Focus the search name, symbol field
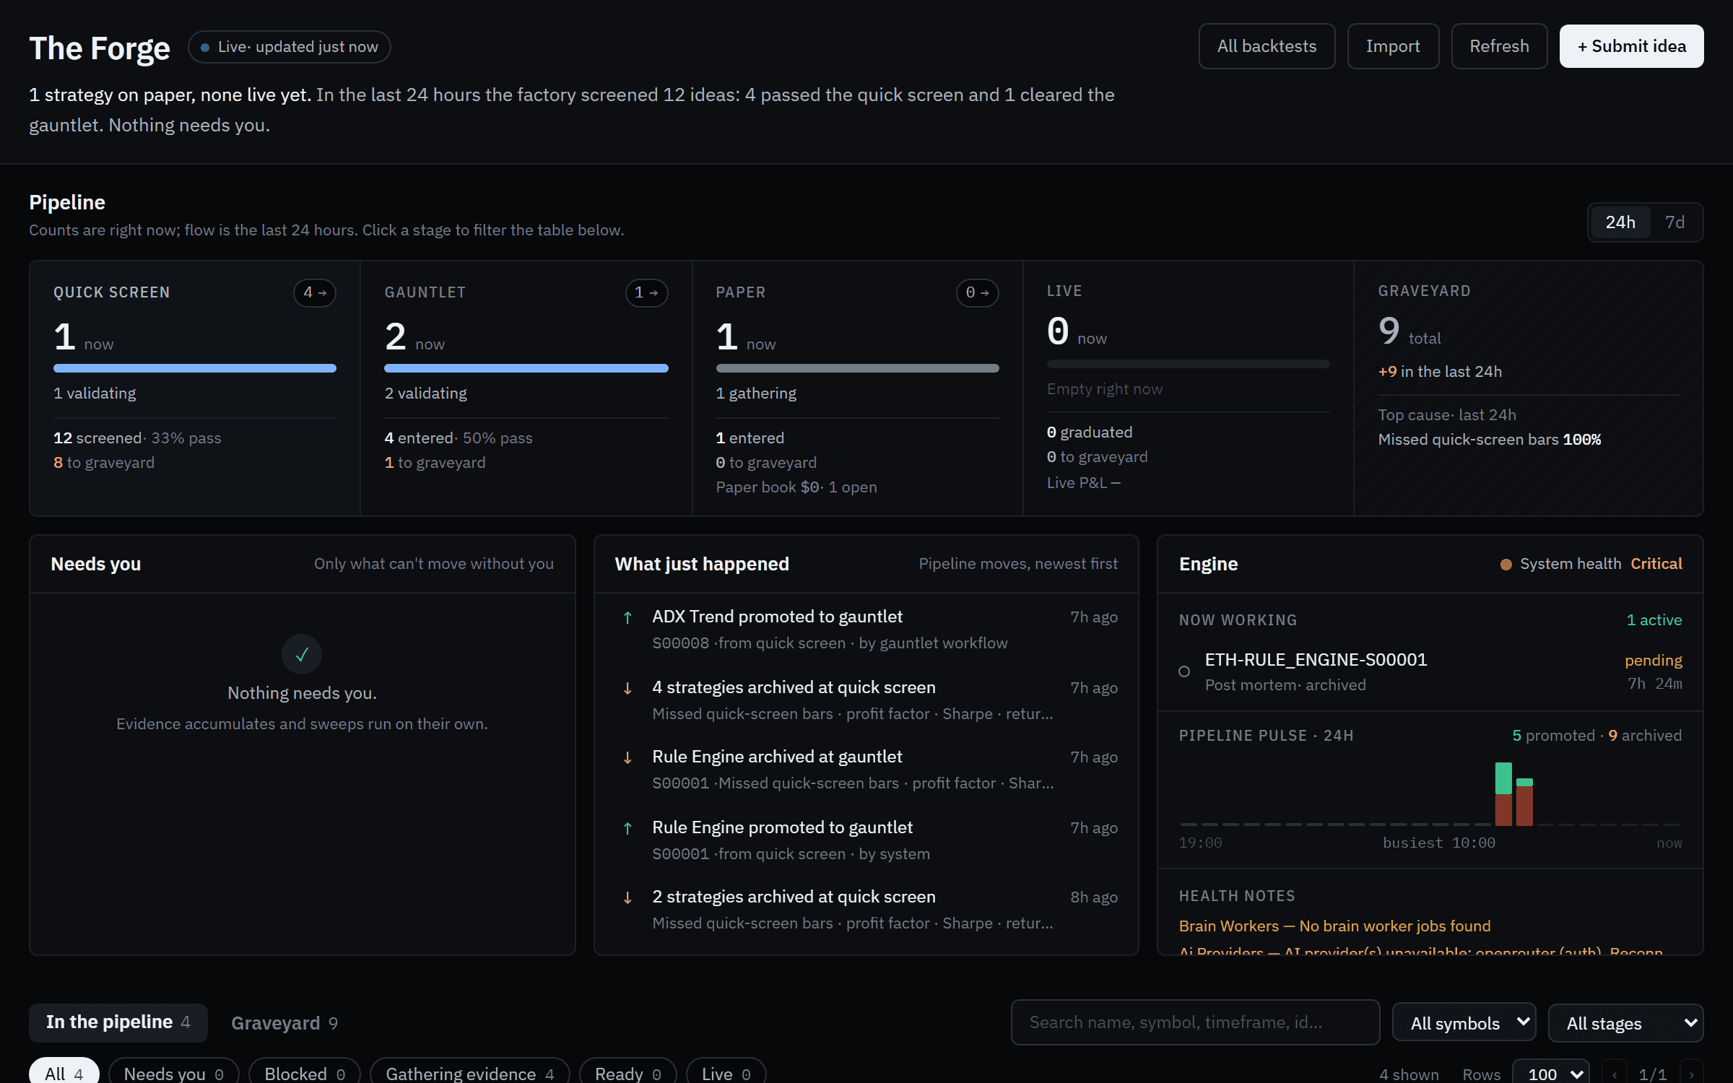This screenshot has height=1083, width=1733. point(1196,1022)
